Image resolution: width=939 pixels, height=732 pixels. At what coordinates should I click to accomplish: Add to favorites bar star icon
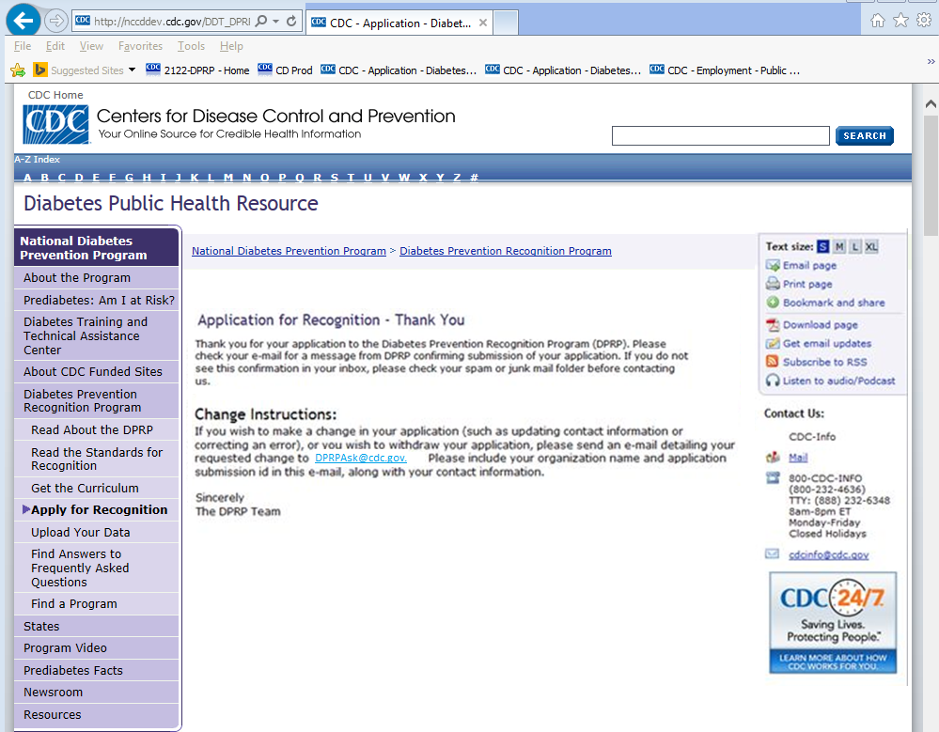(x=18, y=70)
